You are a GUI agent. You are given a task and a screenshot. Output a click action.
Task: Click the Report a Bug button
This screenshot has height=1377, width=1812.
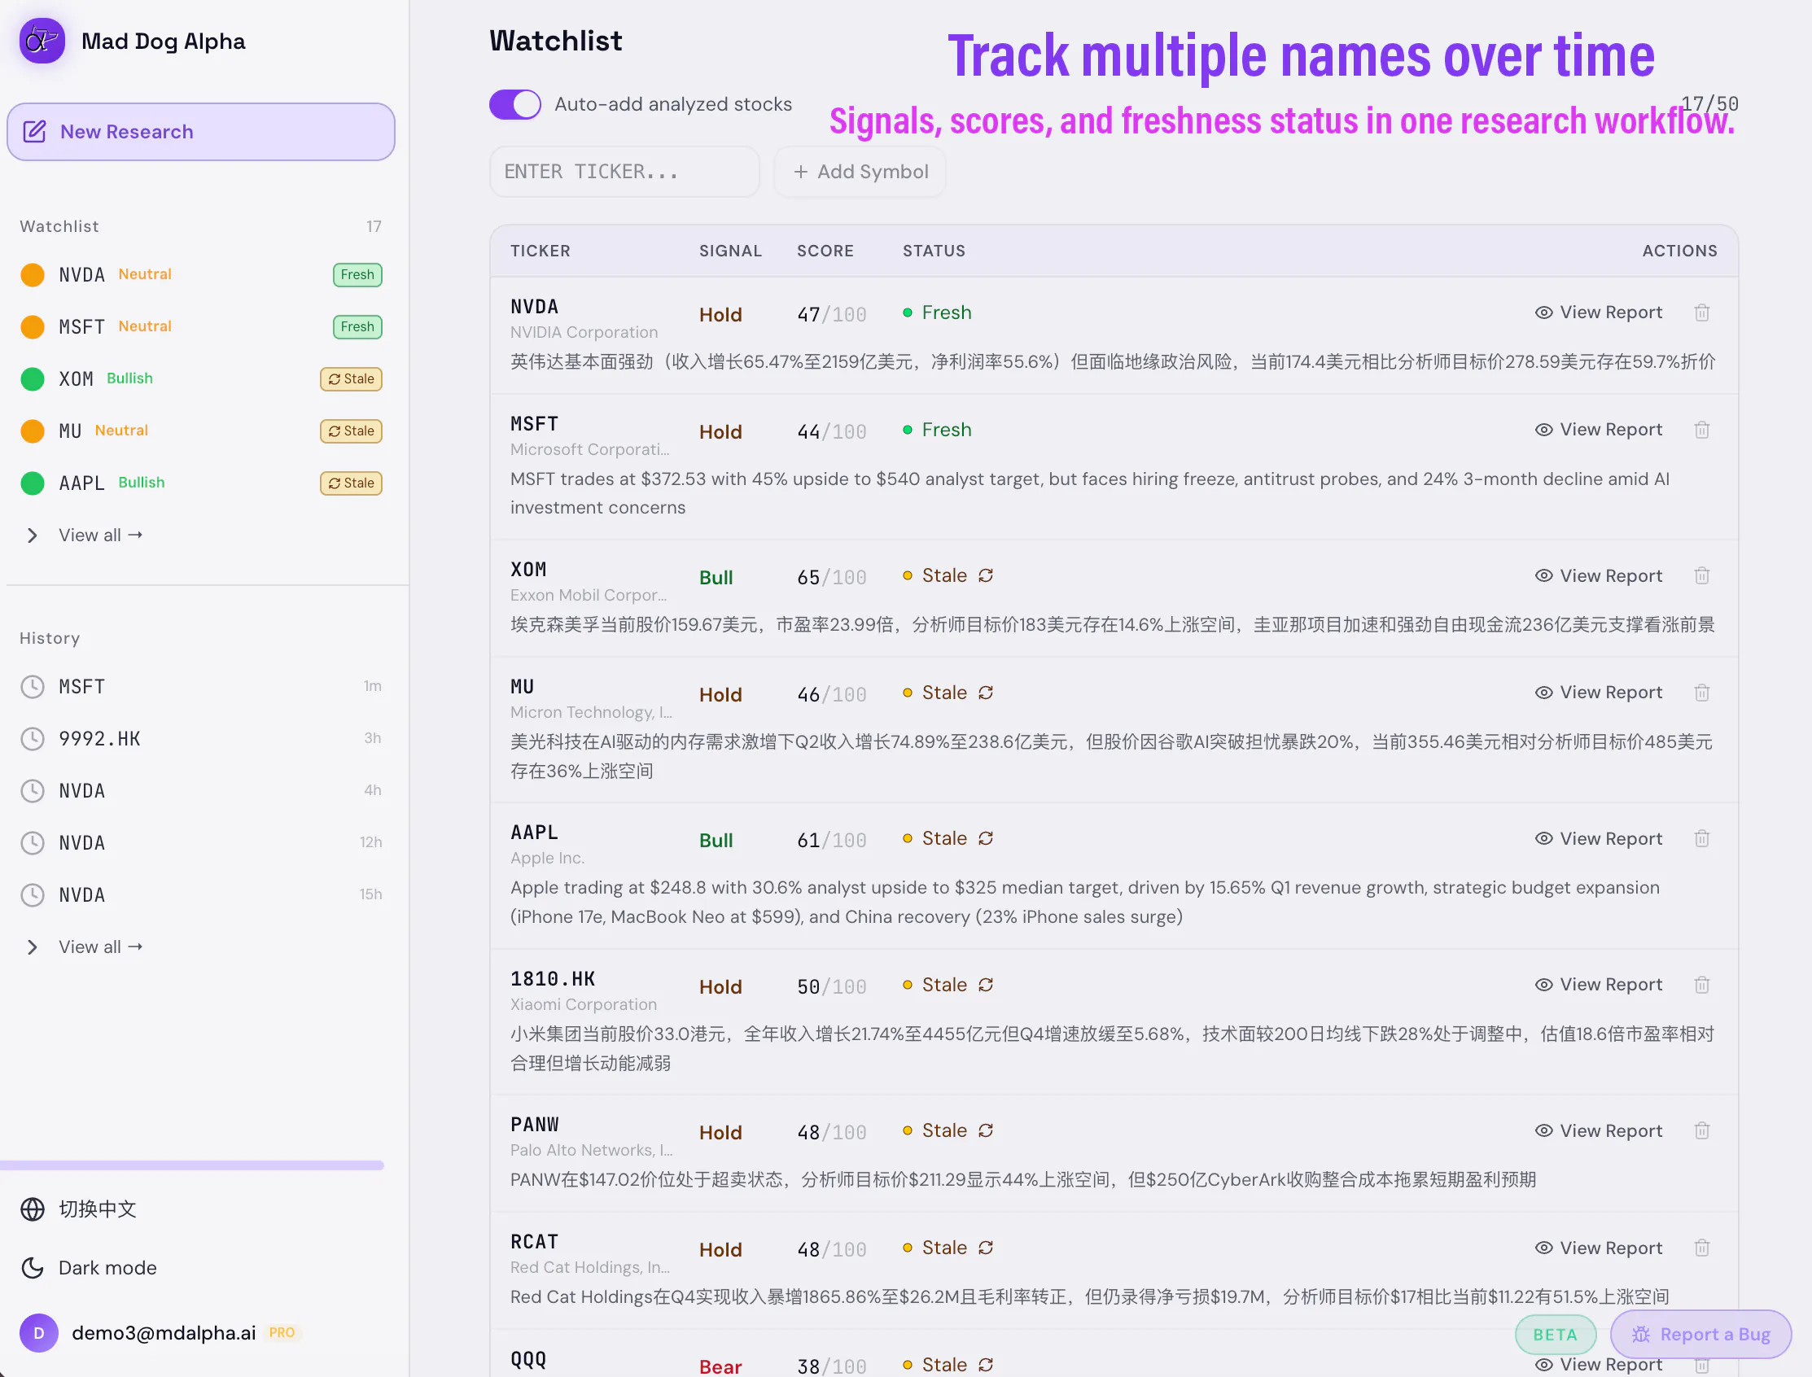(x=1700, y=1335)
